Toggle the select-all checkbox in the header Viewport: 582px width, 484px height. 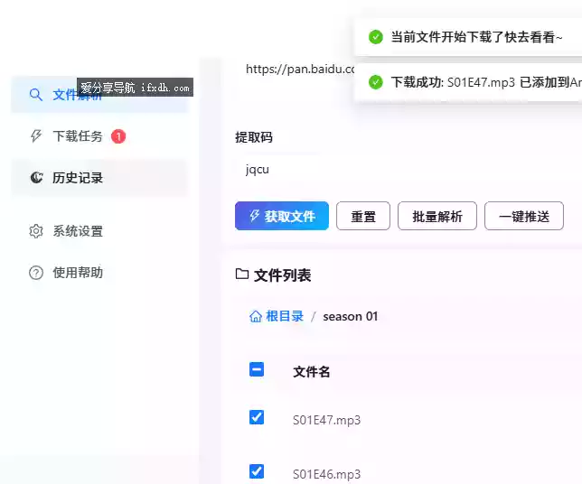pos(257,369)
